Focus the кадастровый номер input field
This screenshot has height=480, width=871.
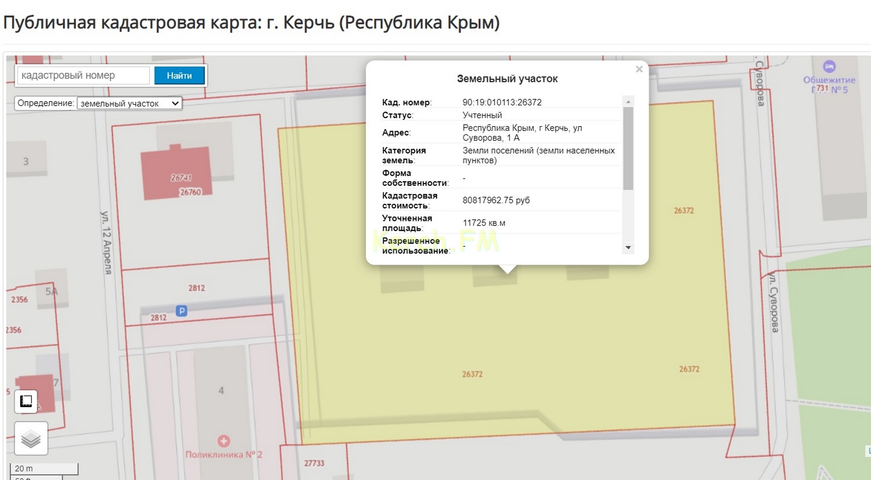coord(83,75)
